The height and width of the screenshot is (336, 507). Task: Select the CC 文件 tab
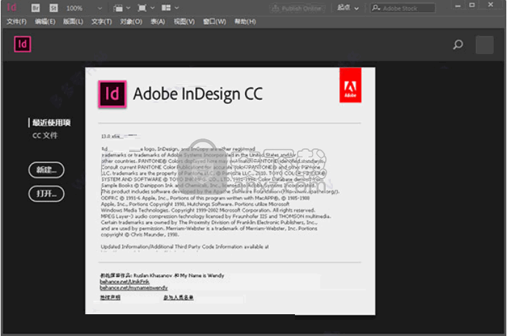click(x=45, y=135)
